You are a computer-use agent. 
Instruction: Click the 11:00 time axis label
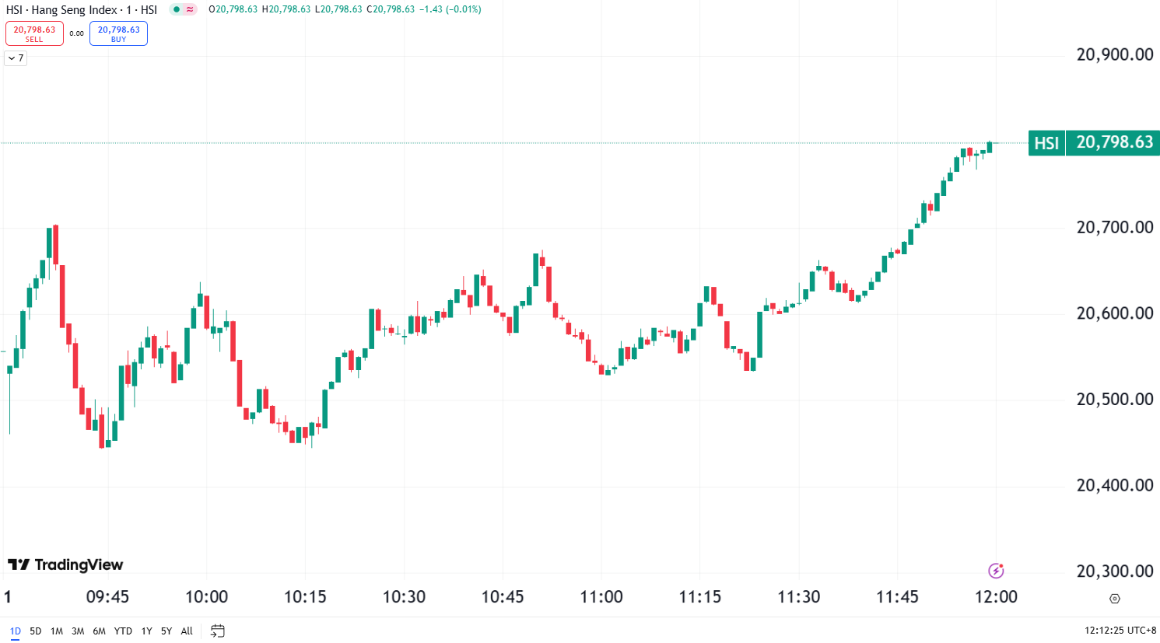[x=601, y=597]
